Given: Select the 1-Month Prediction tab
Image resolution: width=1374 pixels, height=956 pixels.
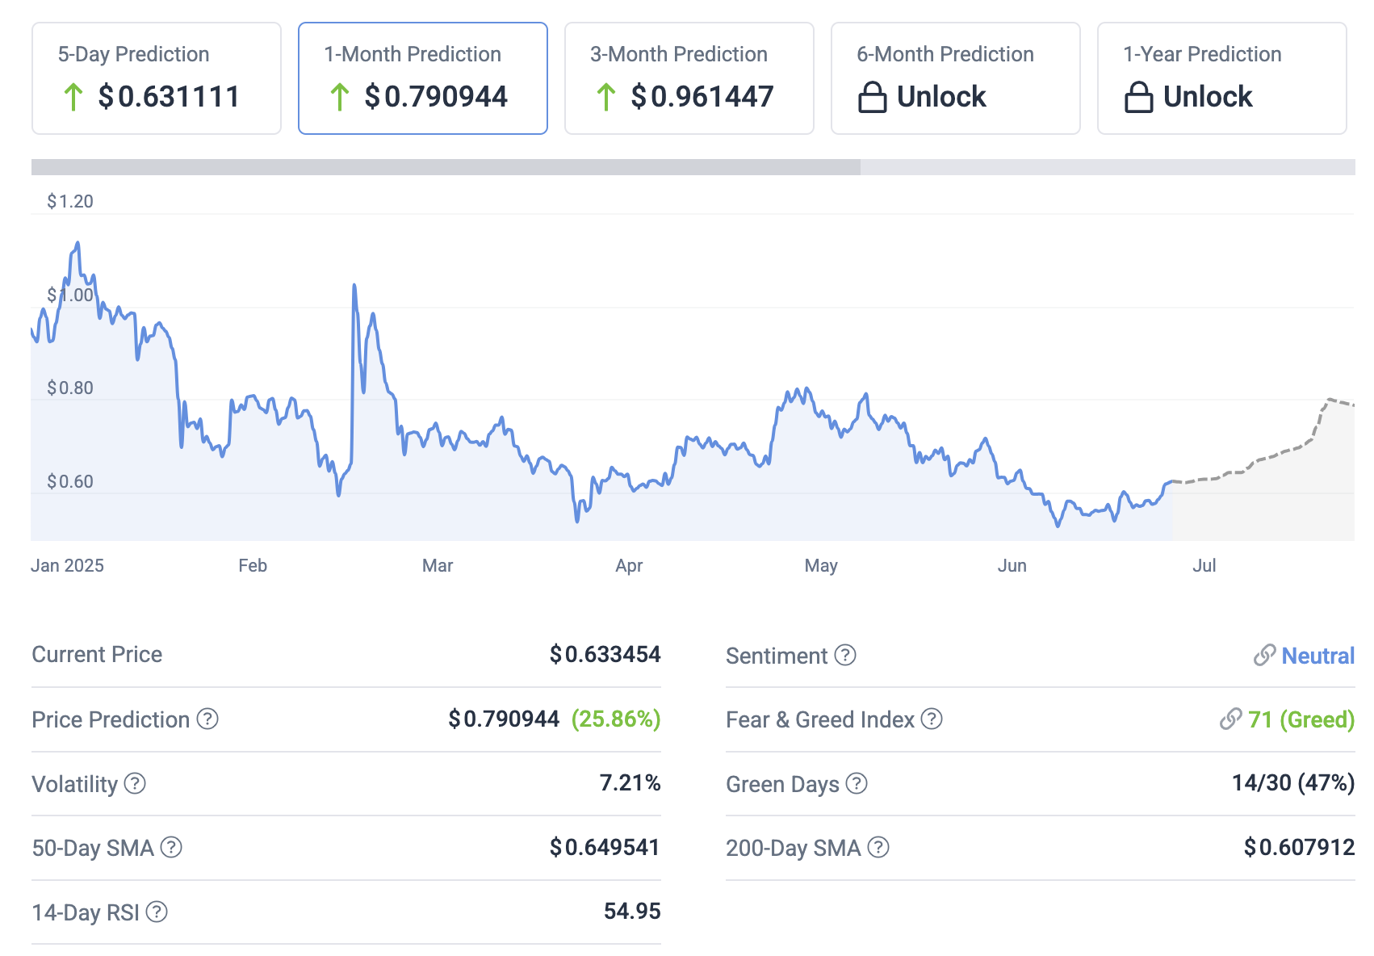Looking at the screenshot, I should pos(423,78).
